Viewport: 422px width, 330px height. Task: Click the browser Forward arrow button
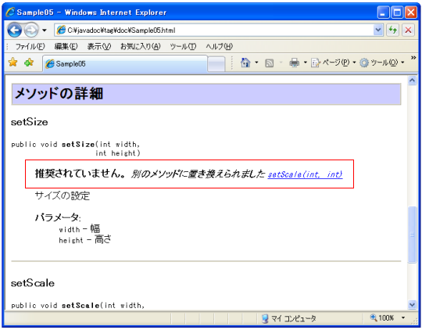(x=31, y=30)
